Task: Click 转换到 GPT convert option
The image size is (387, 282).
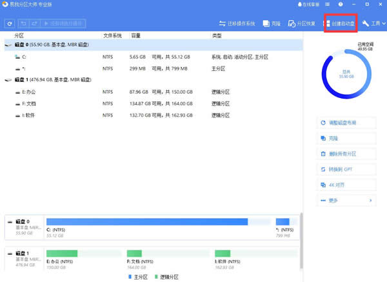Action: click(346, 170)
